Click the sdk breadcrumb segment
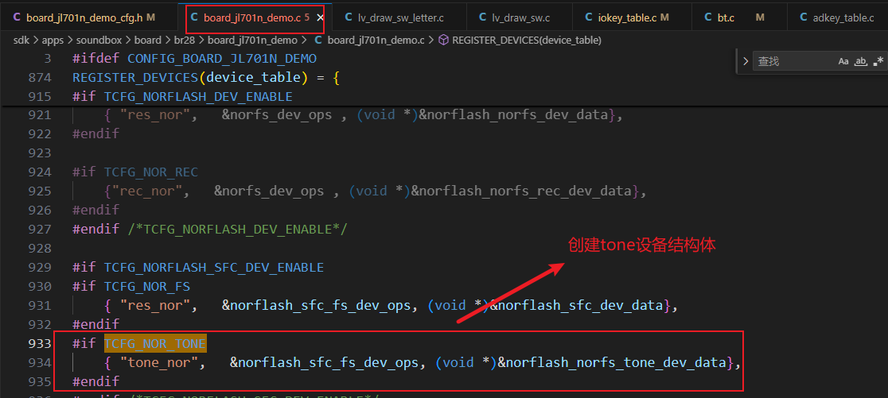The height and width of the screenshot is (398, 888). tap(21, 41)
